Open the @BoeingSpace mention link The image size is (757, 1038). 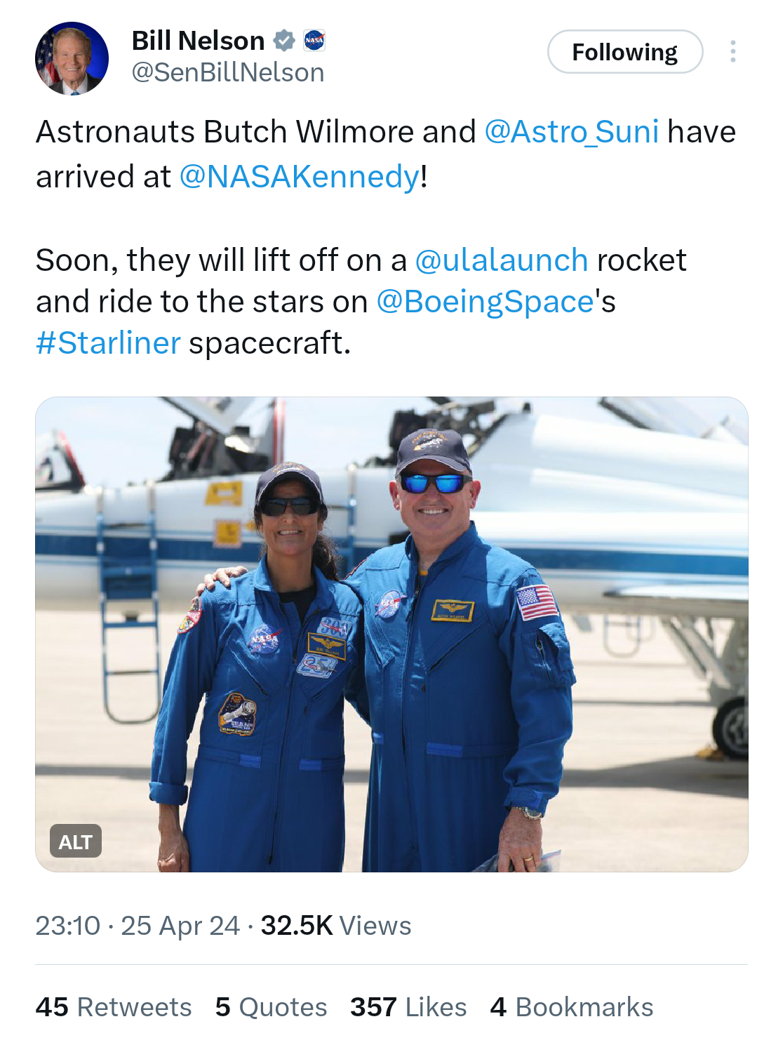click(x=485, y=301)
